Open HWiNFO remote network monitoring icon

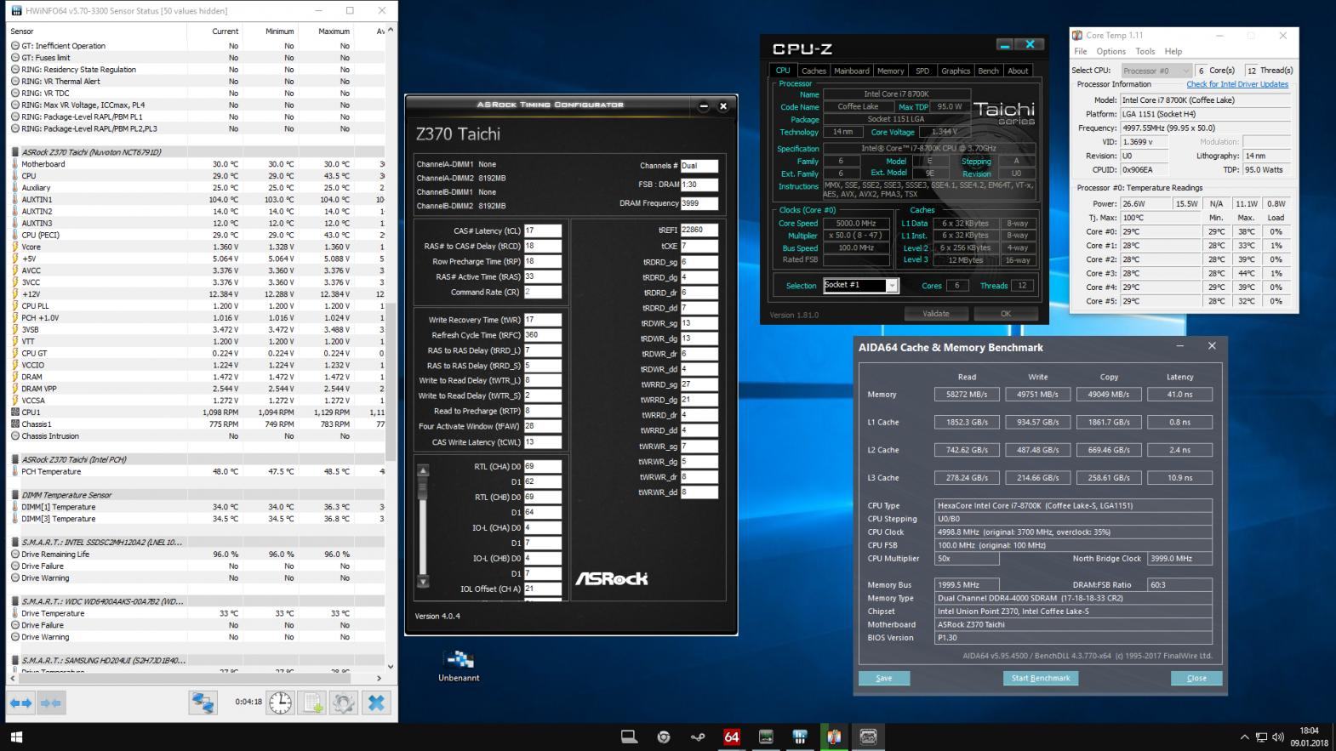203,703
